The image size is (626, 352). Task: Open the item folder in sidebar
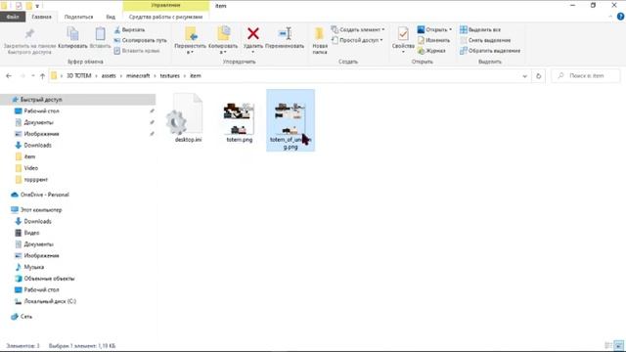click(29, 156)
